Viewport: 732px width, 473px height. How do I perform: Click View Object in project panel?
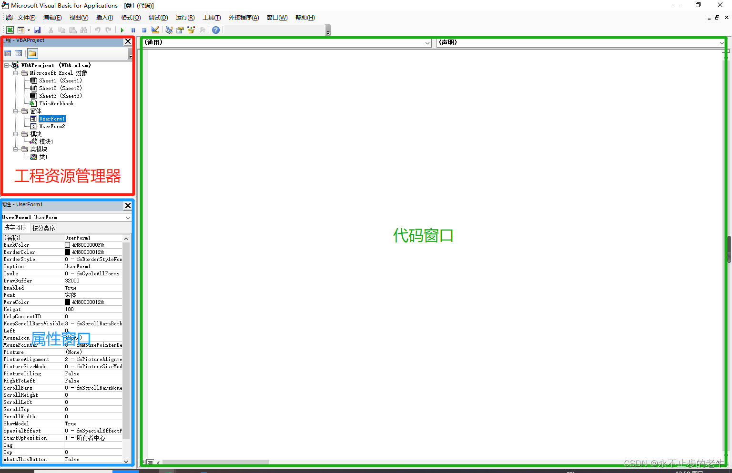pyautogui.click(x=19, y=53)
